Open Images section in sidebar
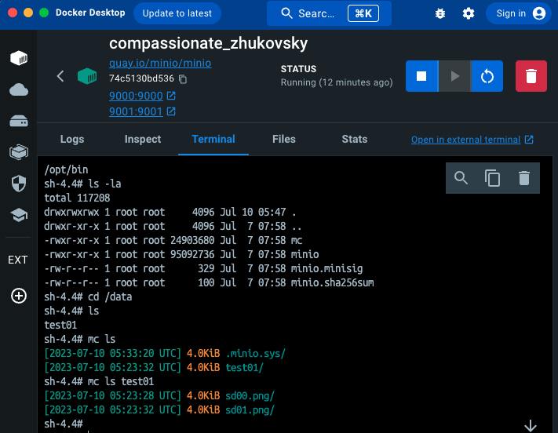The width and height of the screenshot is (558, 433). point(18,89)
